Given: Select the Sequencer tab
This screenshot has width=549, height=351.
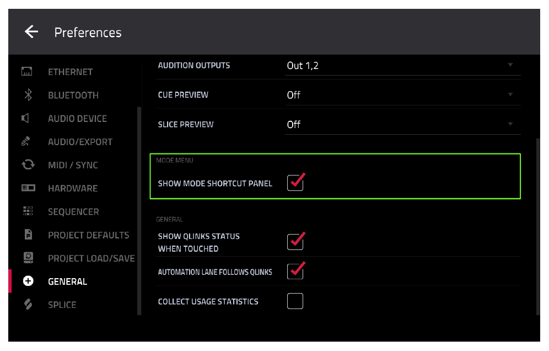Looking at the screenshot, I should point(73,212).
